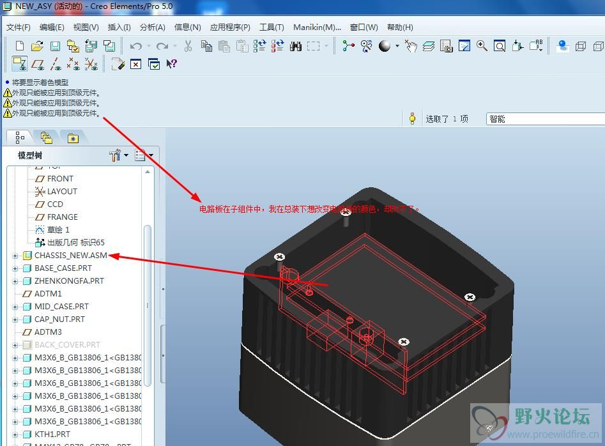
Task: Open the model tree show dropdown
Action: (x=144, y=155)
